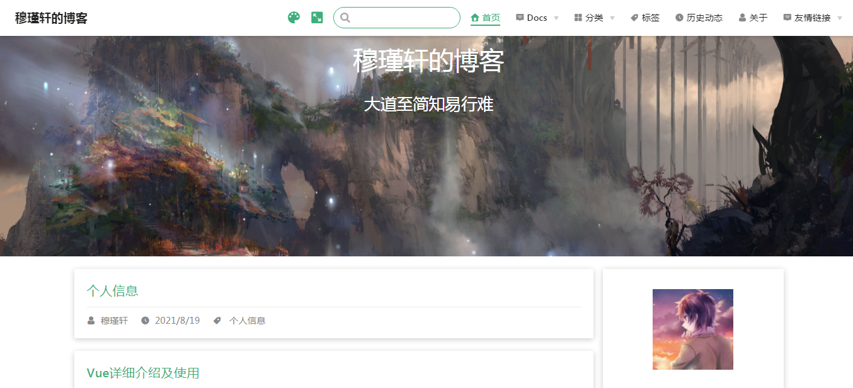Image resolution: width=853 pixels, height=388 pixels.
Task: Click the home icon beside 首页
Action: tap(475, 18)
